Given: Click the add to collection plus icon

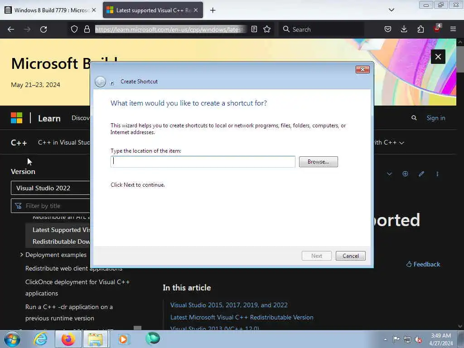Looking at the screenshot, I should point(405,174).
